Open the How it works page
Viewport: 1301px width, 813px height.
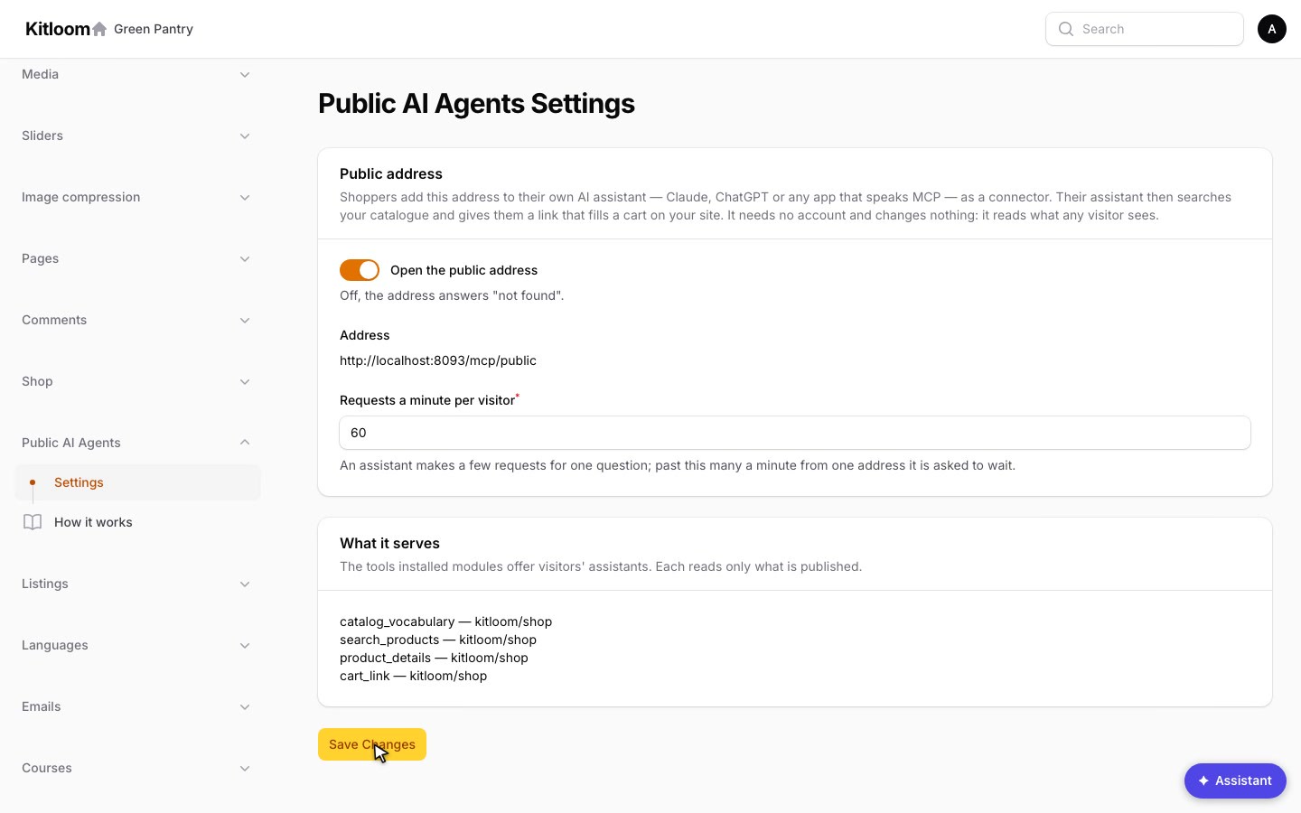pyautogui.click(x=137, y=522)
